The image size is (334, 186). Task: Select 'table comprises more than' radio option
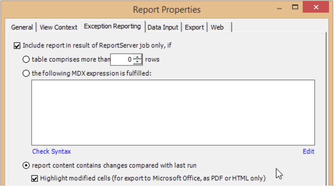coord(26,59)
